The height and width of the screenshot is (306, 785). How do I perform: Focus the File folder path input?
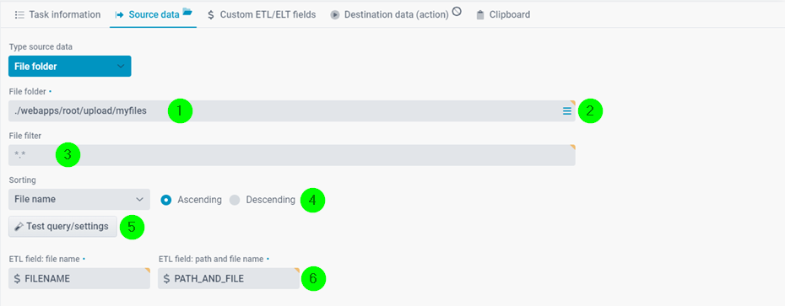point(292,111)
